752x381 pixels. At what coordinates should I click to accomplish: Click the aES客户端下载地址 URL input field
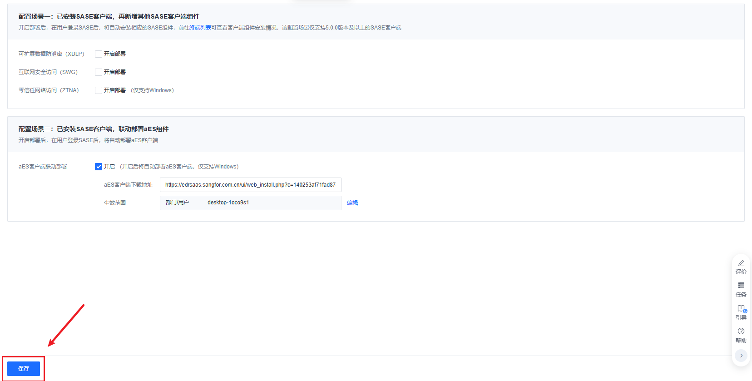[250, 185]
